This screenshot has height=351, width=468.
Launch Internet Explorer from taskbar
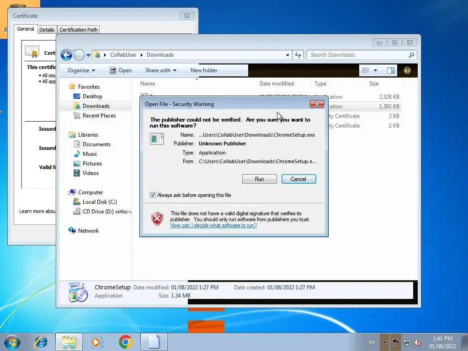pos(41,342)
